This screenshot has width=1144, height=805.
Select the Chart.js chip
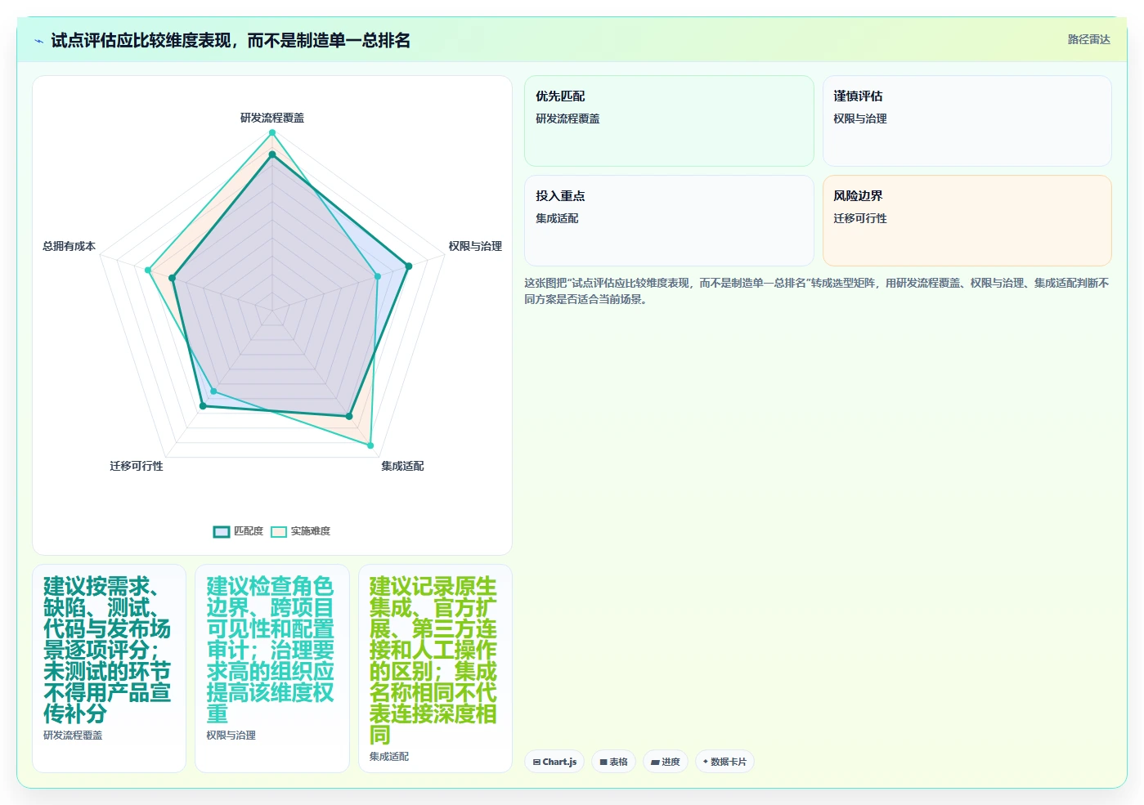pyautogui.click(x=554, y=762)
